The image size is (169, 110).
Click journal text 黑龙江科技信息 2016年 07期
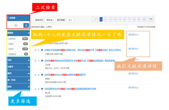55,82
